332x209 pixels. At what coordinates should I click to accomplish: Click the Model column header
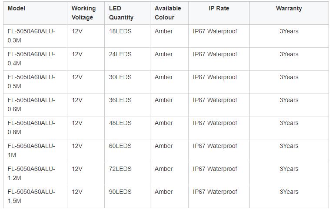tap(17, 8)
